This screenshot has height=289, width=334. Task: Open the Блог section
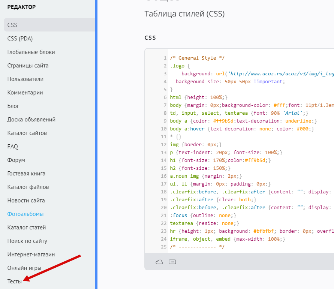pyautogui.click(x=13, y=106)
